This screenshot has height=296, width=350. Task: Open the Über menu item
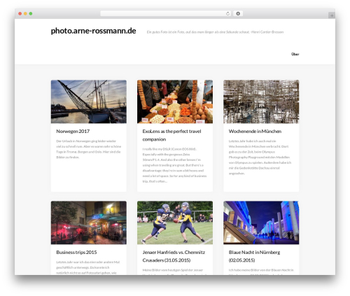pos(295,54)
